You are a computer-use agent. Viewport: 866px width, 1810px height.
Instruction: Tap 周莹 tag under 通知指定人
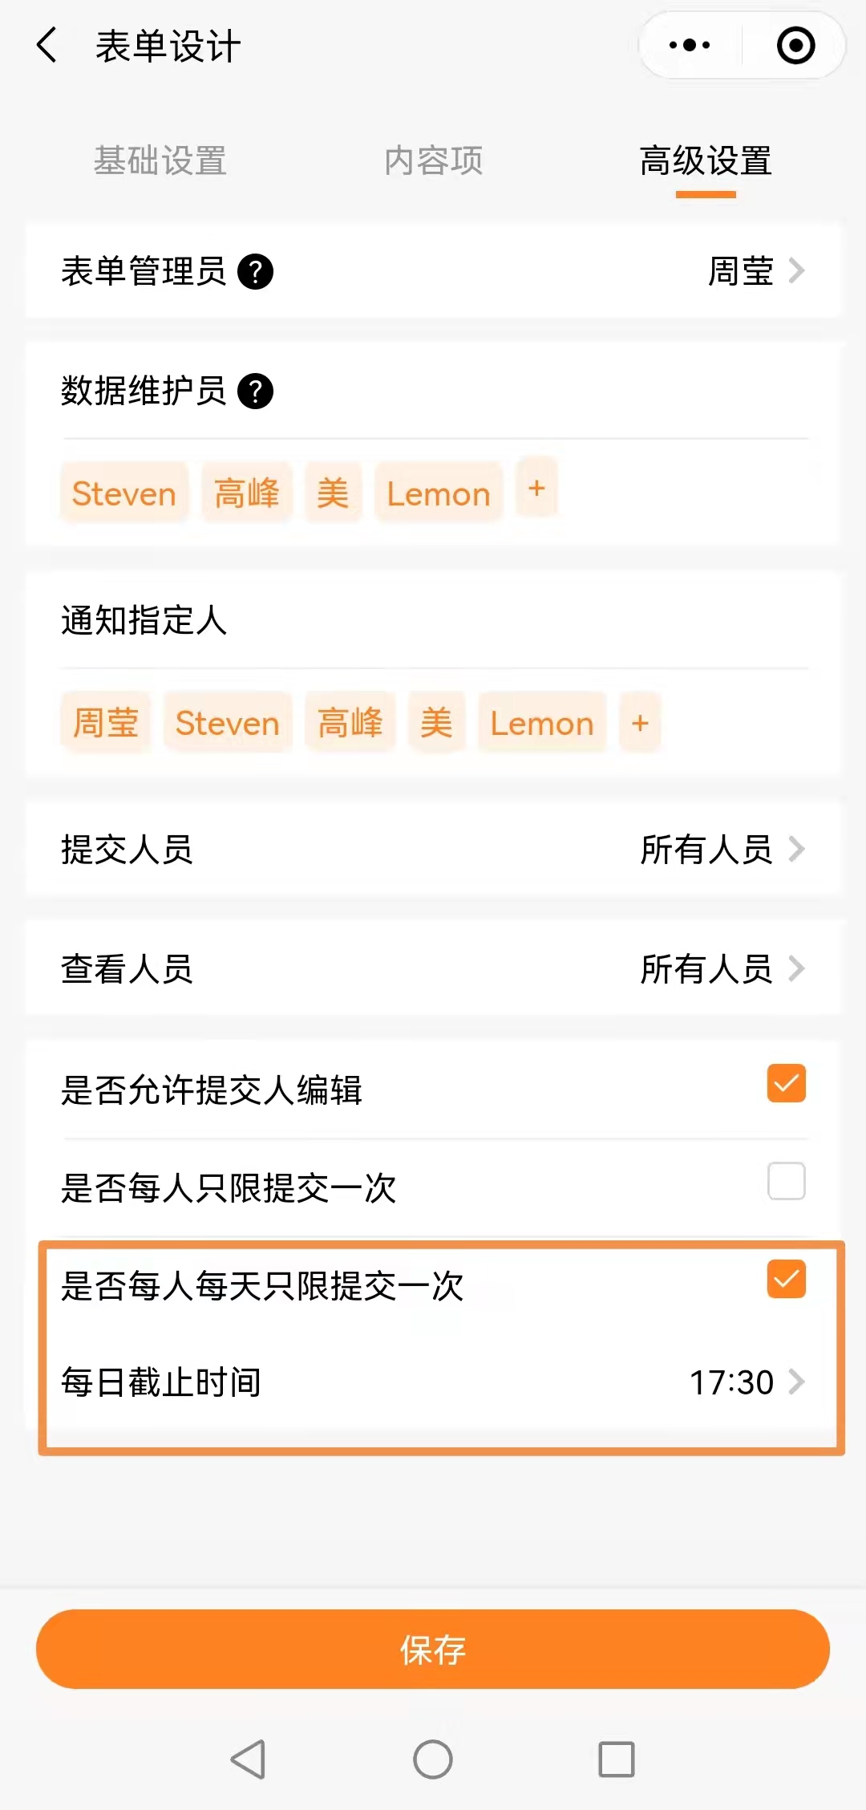coord(106,723)
